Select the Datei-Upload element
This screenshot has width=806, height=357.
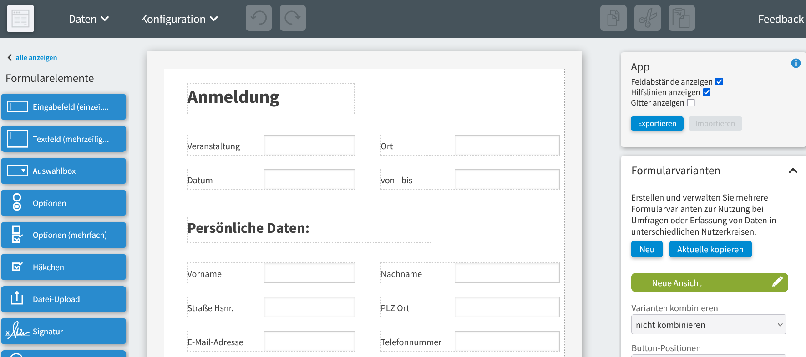pyautogui.click(x=64, y=299)
